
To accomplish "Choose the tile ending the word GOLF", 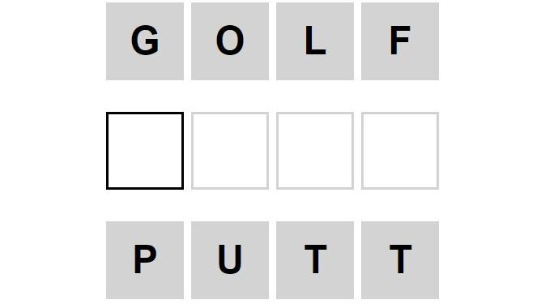I will [x=400, y=41].
